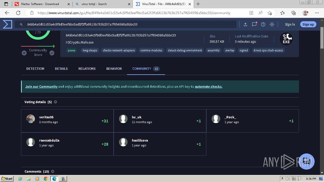324x182 pixels.
Task: Click hasilikova user avatar
Action: (123, 142)
